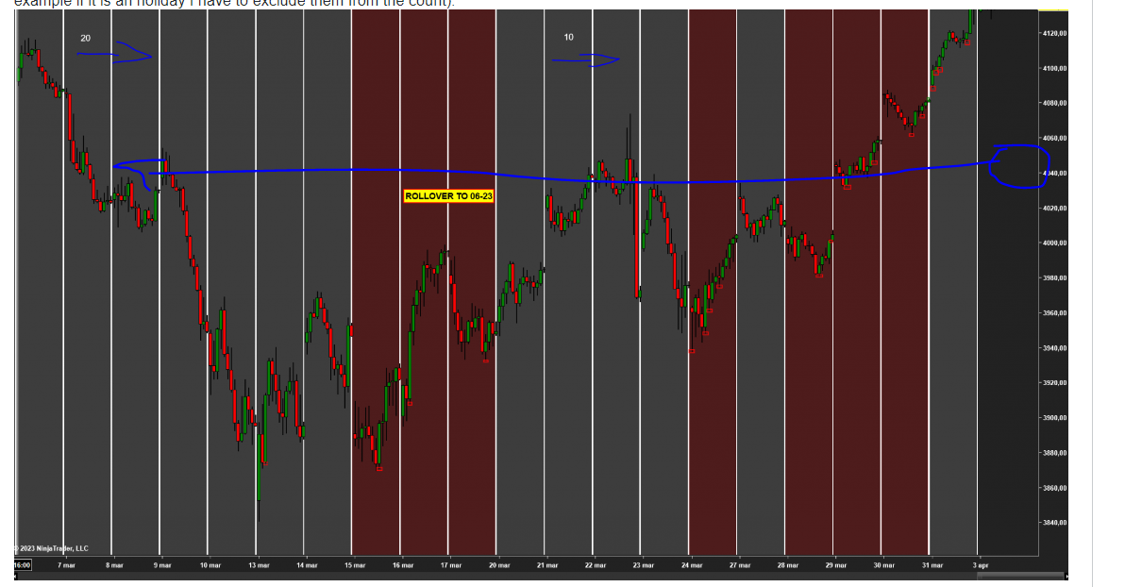Viewport: 1125px width, 587px height.
Task: Click the 29 mar date label
Action: tap(836, 565)
